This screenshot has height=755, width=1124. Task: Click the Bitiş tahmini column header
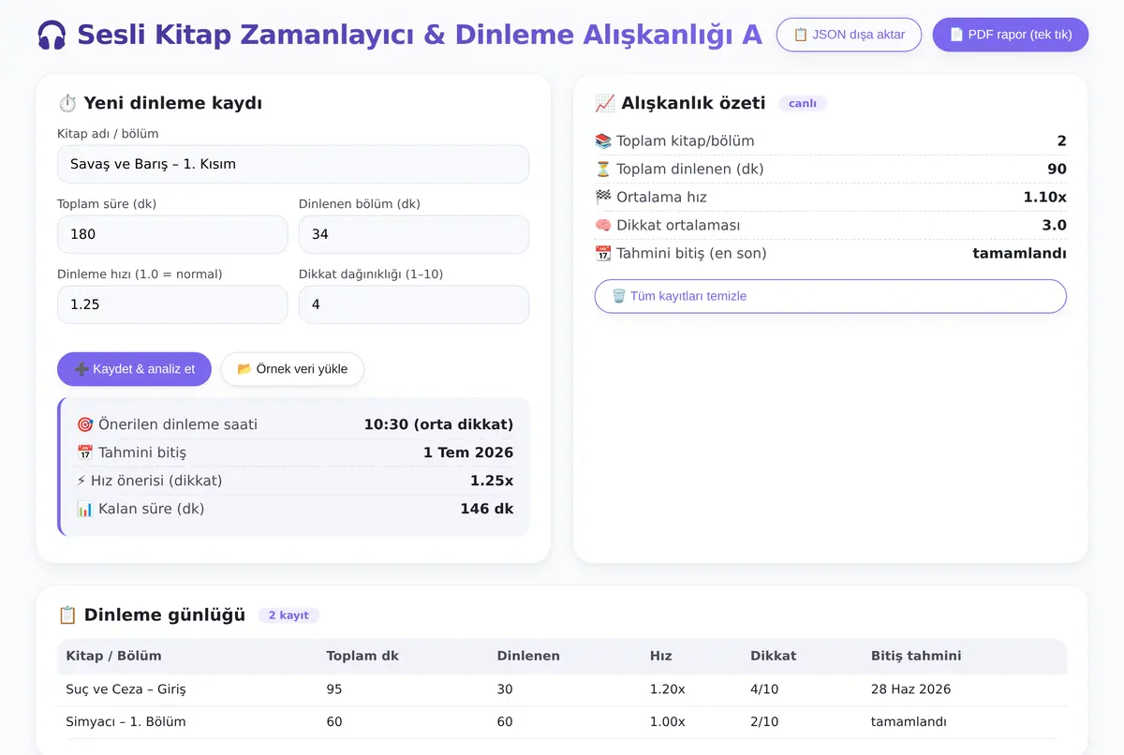click(916, 656)
